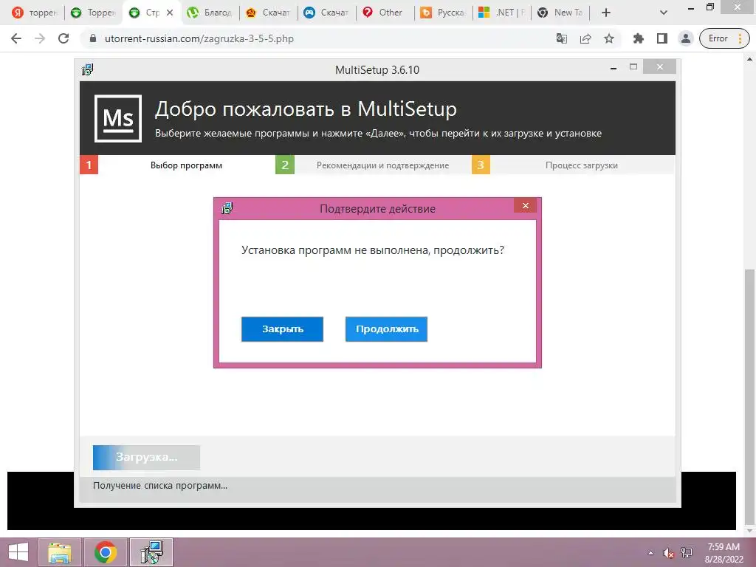Switch to the Yandex торрен tab
Viewport: 756px width, 567px height.
pos(34,13)
